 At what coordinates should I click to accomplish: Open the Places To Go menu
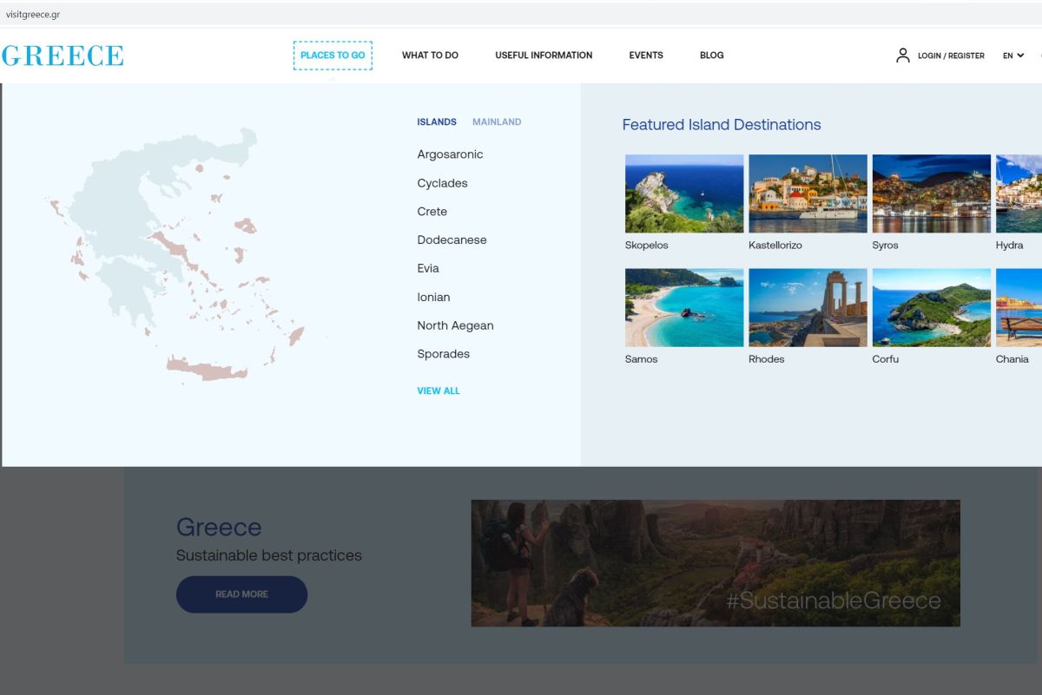click(333, 56)
